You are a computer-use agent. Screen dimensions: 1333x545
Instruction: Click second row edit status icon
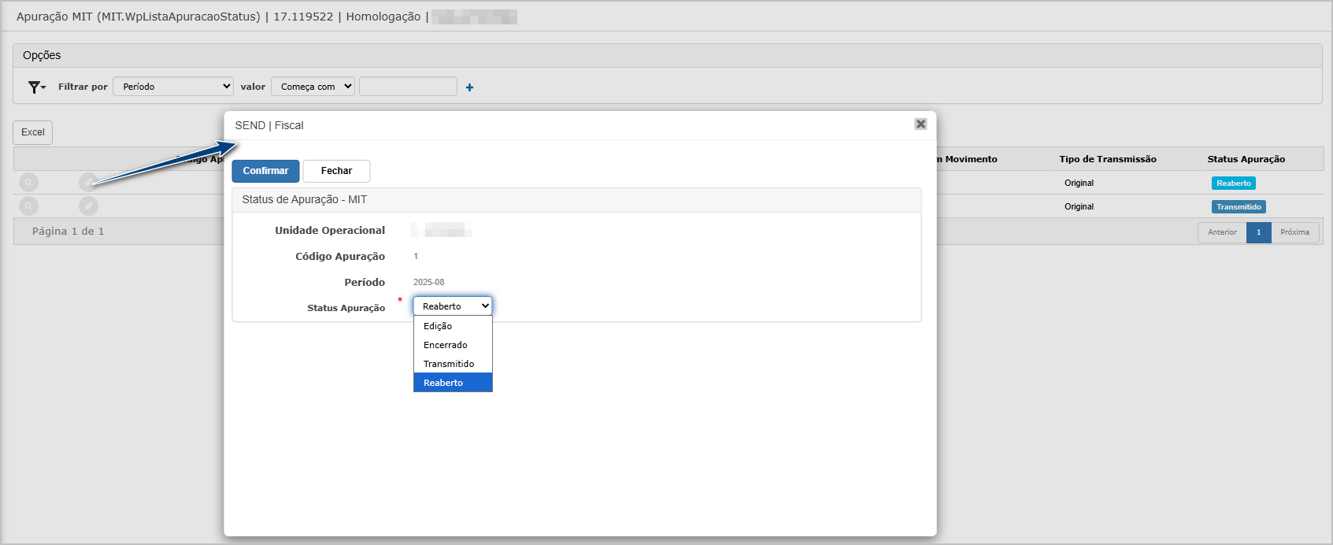[x=88, y=206]
